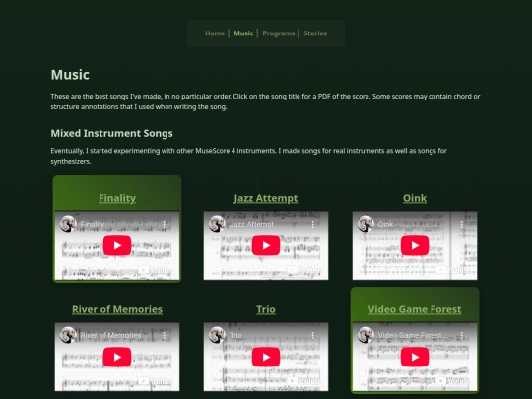Click YouTube logo on Oink video

point(453,270)
